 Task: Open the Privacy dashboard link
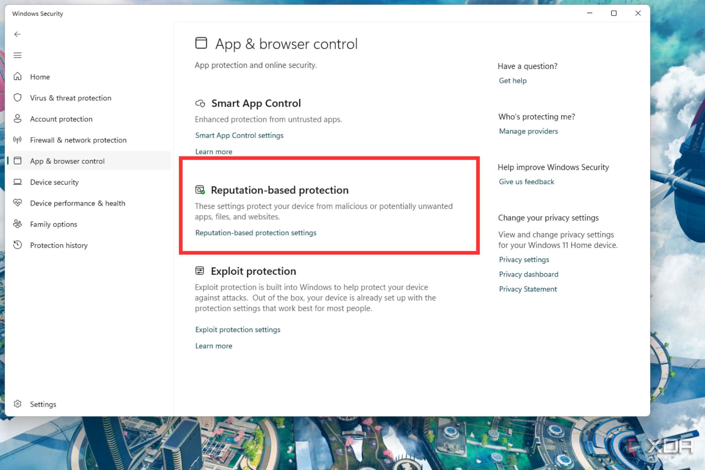coord(528,274)
